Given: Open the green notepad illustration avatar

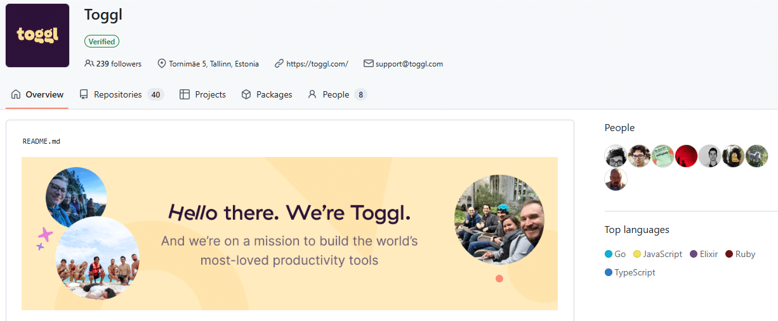Looking at the screenshot, I should coord(663,156).
